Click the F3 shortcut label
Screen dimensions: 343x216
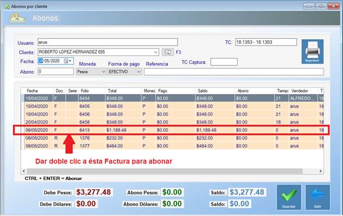click(x=179, y=52)
